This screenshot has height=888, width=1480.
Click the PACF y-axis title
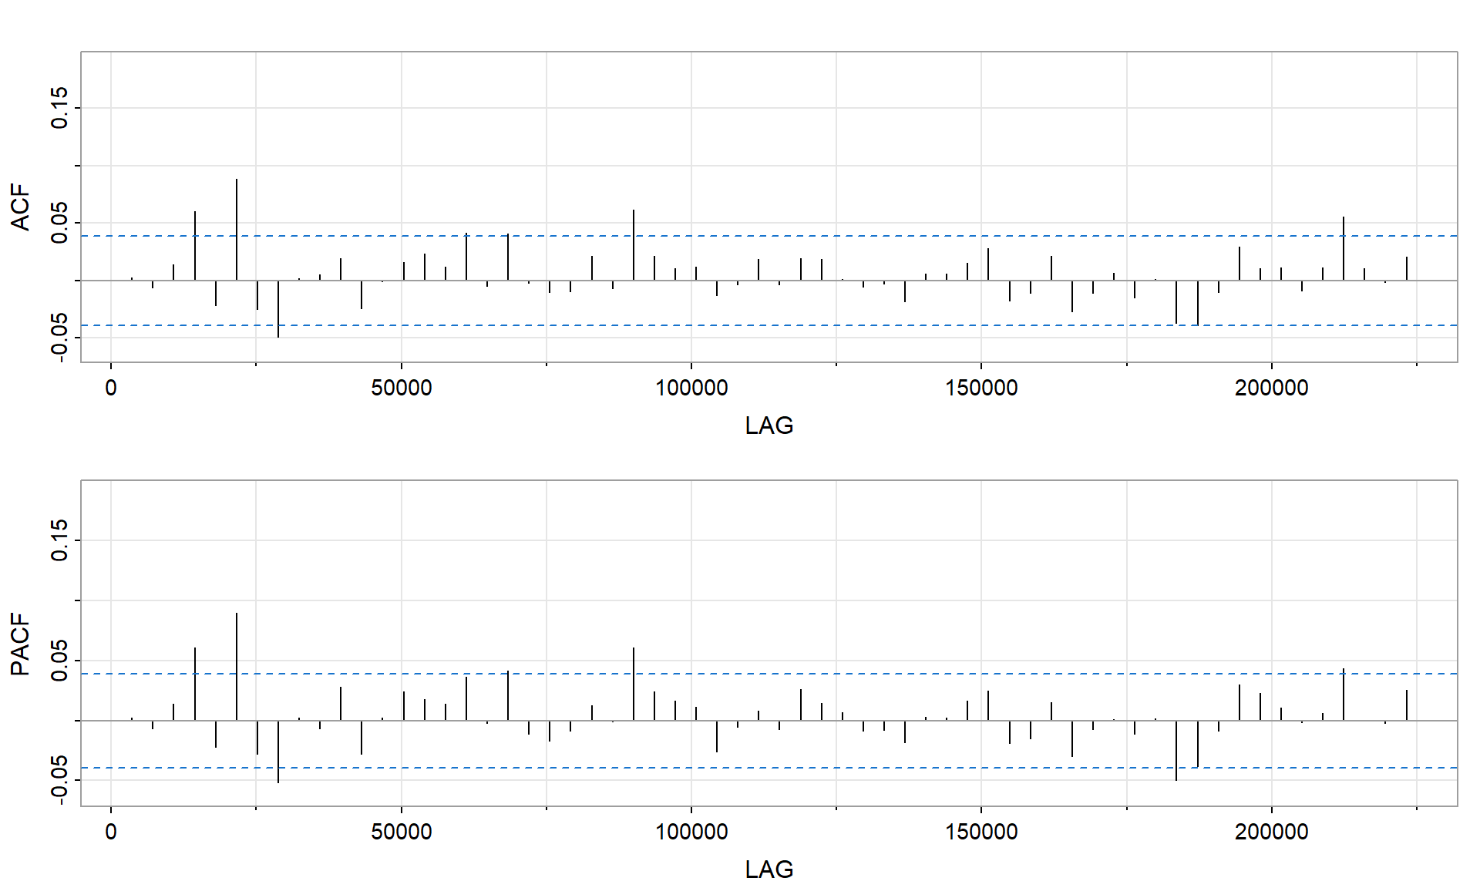21,644
